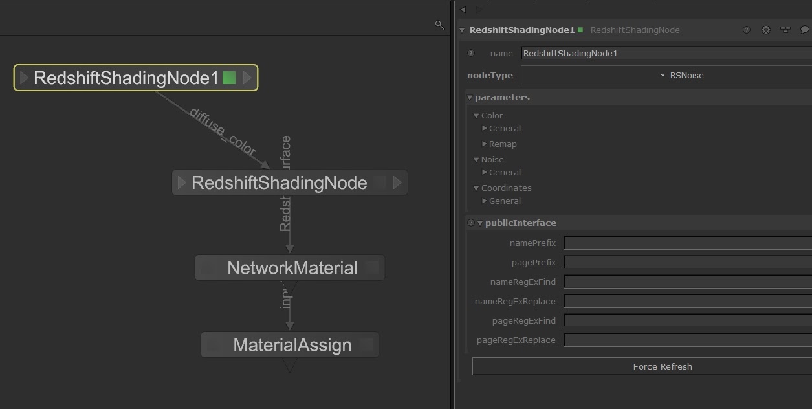Open the nodeType RSNoise dropdown
Image resolution: width=812 pixels, height=409 pixels.
coord(666,75)
